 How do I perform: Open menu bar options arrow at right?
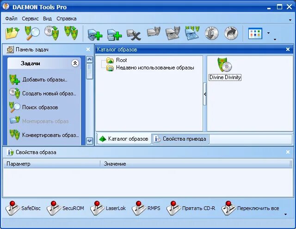(290, 20)
